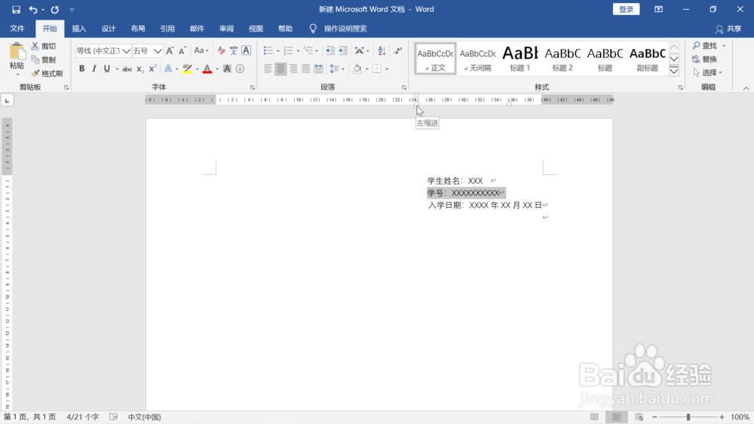Increase paragraph indent

pos(343,50)
